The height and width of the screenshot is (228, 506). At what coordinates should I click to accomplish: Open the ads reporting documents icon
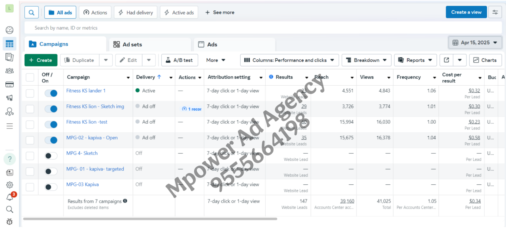[x=9, y=57]
